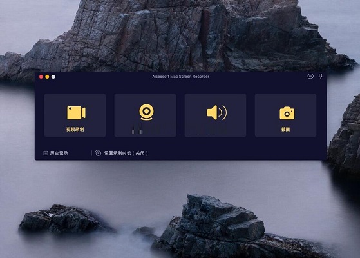Open the audio recorder speaker card
Screen dimensions: 360x258
pyautogui.click(x=215, y=115)
